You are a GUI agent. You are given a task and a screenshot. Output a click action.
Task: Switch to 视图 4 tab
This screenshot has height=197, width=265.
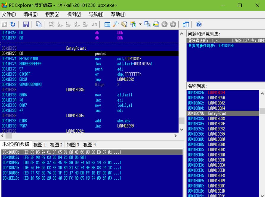tap(90, 145)
